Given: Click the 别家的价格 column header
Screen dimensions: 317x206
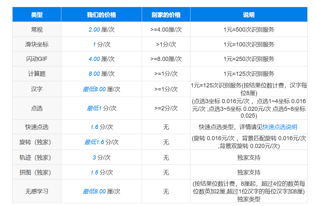Looking at the screenshot, I should pos(166,15).
